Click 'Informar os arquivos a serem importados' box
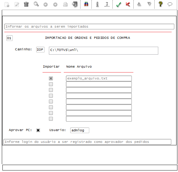The image size is (178, 172). [x=89, y=26]
